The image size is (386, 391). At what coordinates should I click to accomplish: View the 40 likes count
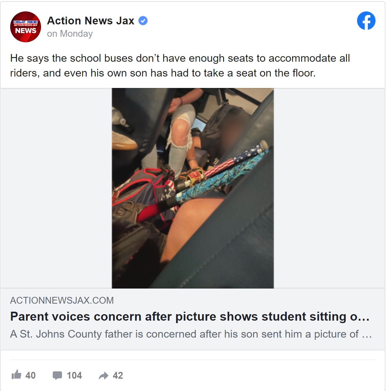[31, 375]
